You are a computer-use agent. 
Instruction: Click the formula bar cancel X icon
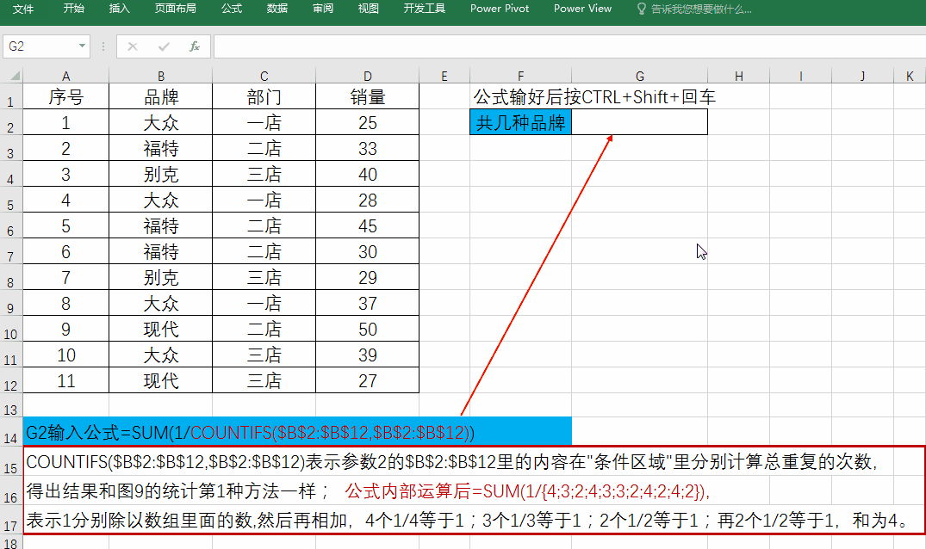click(x=133, y=46)
